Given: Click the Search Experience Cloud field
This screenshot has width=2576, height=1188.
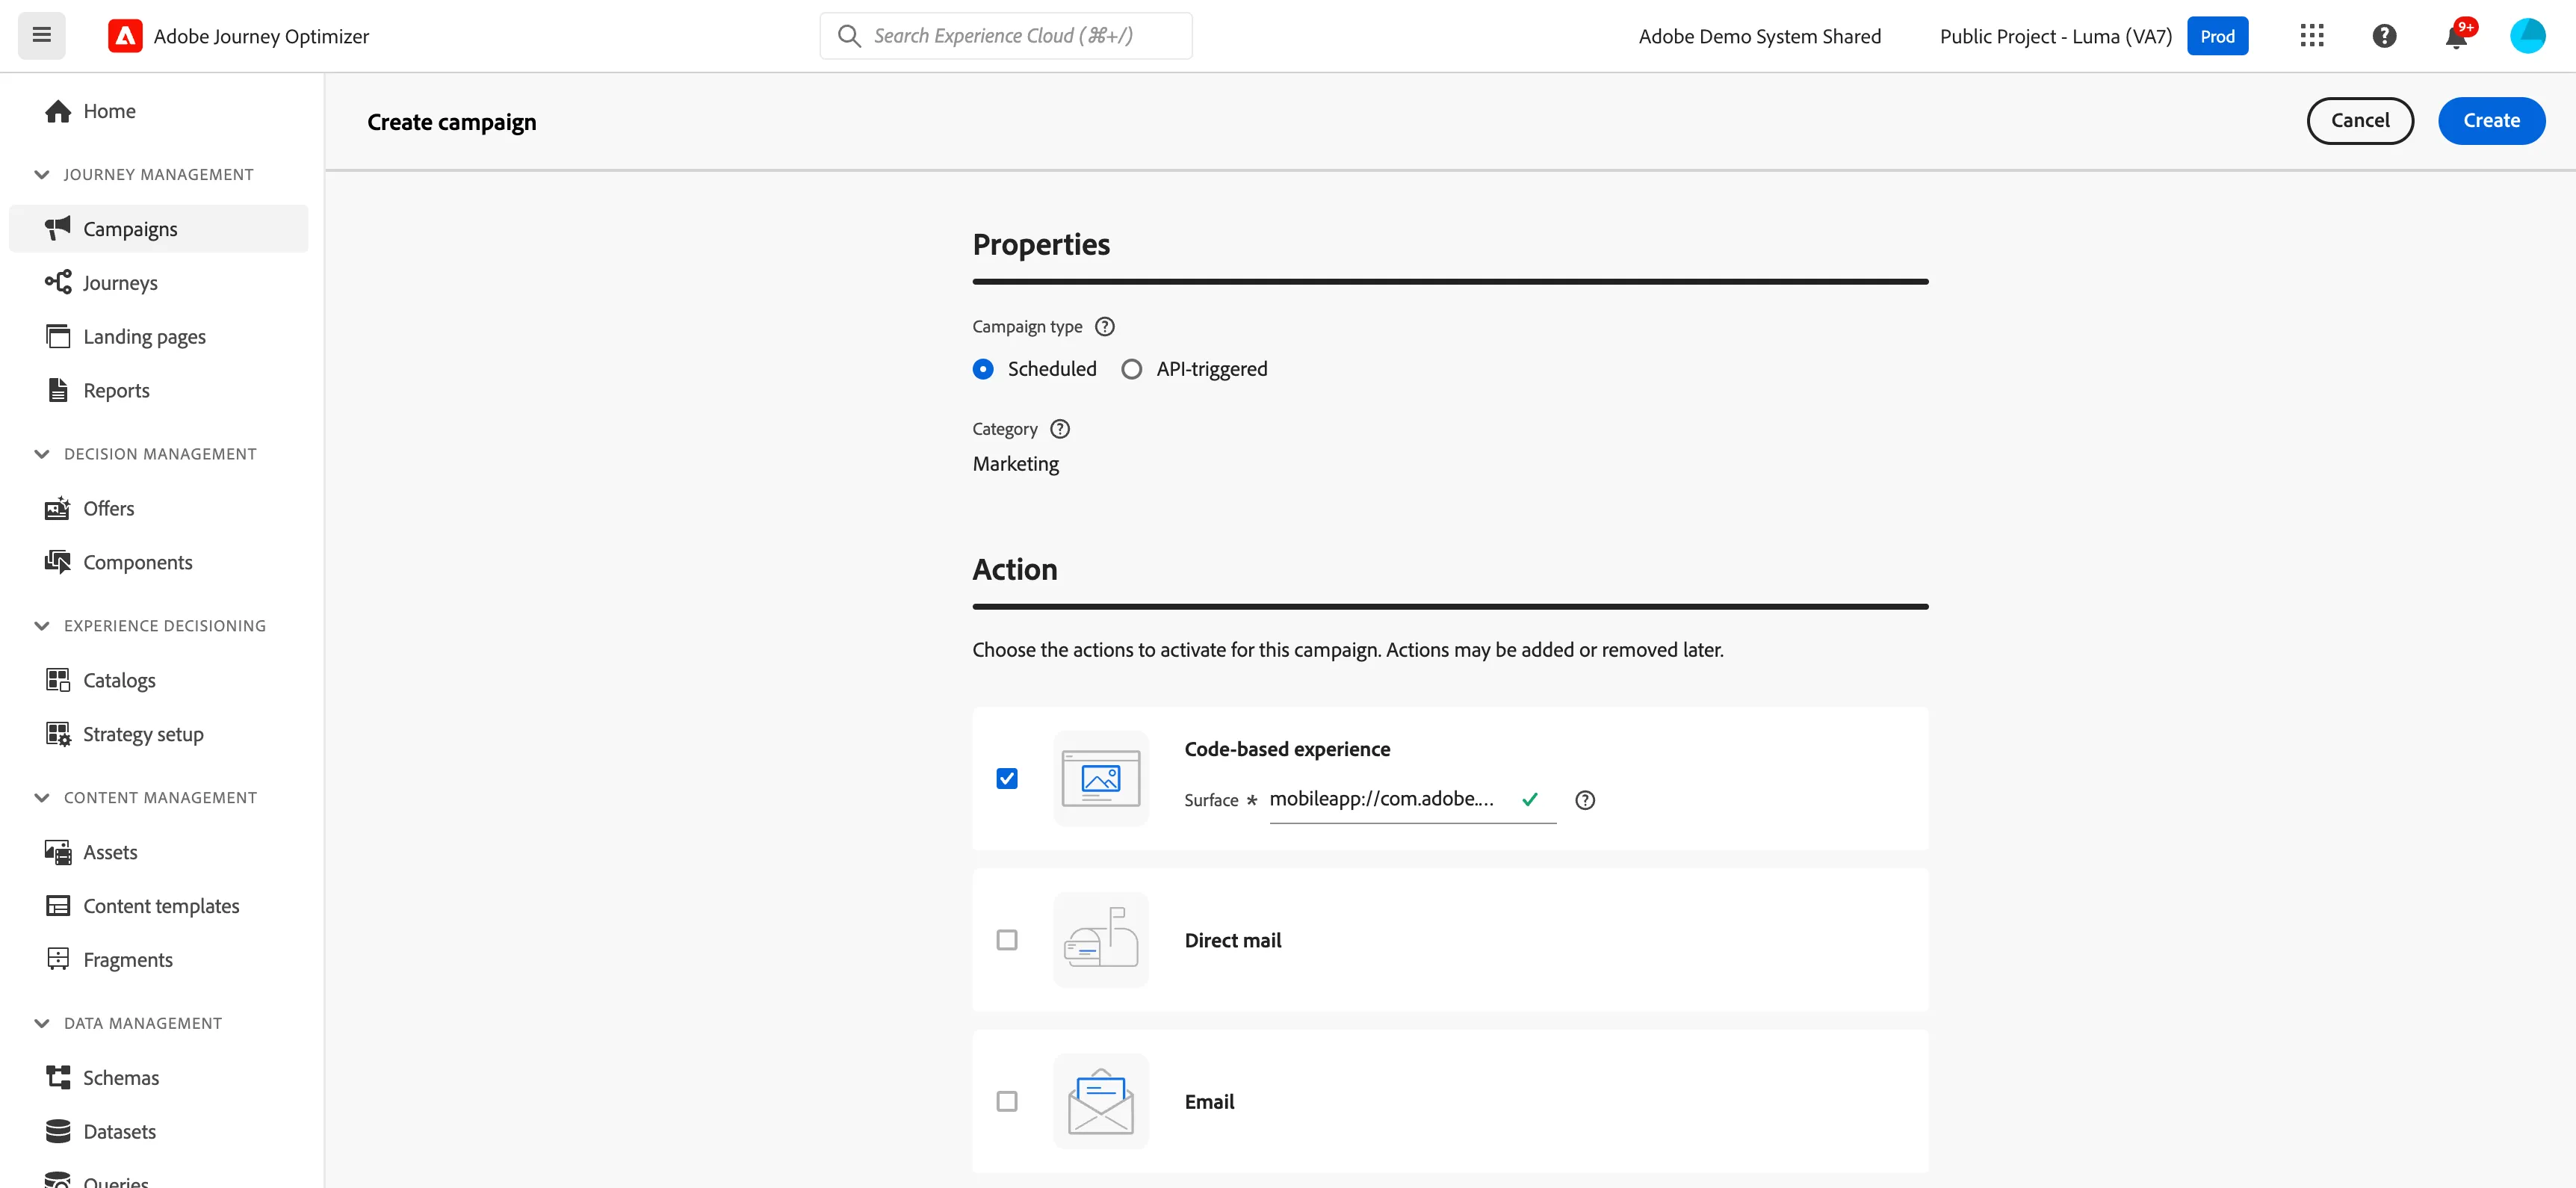Looking at the screenshot, I should 1006,36.
